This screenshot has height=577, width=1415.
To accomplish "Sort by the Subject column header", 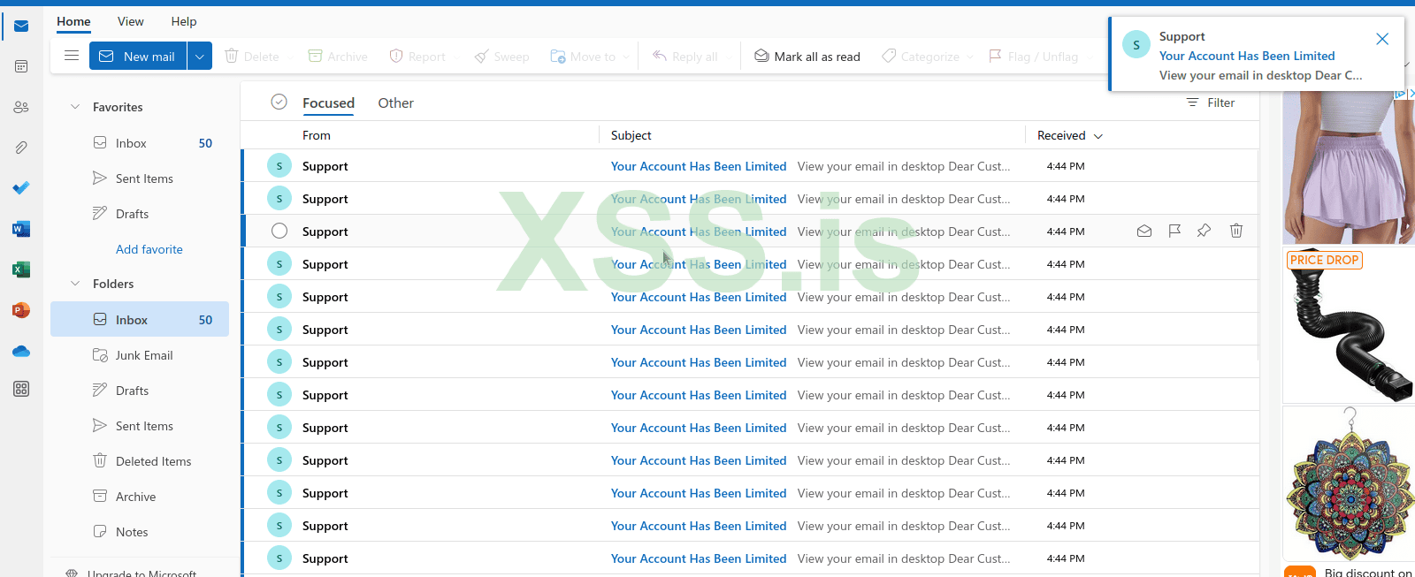I will (x=631, y=135).
